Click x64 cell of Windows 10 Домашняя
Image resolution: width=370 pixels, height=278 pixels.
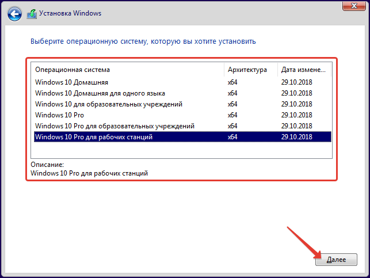tap(232, 82)
